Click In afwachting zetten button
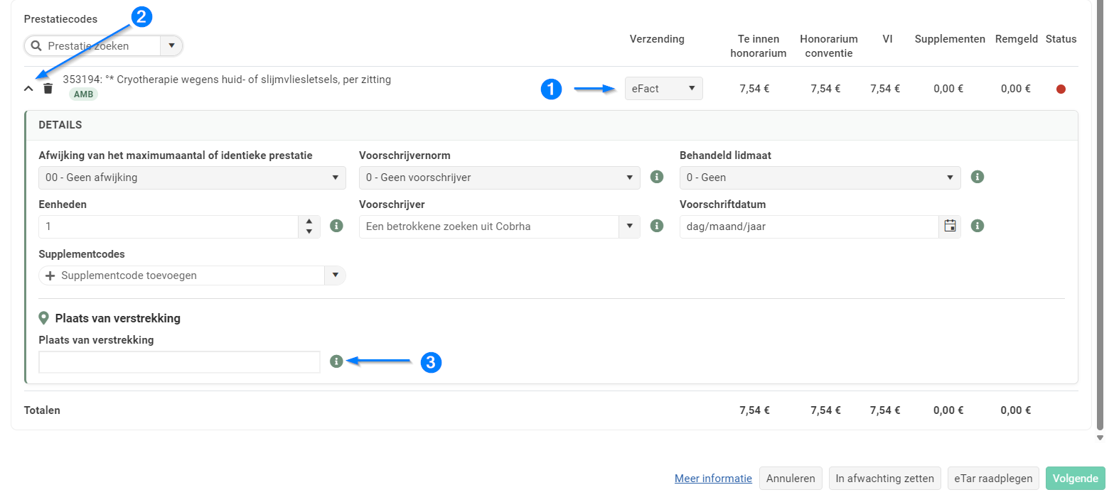The width and height of the screenshot is (1114, 502). tap(885, 479)
